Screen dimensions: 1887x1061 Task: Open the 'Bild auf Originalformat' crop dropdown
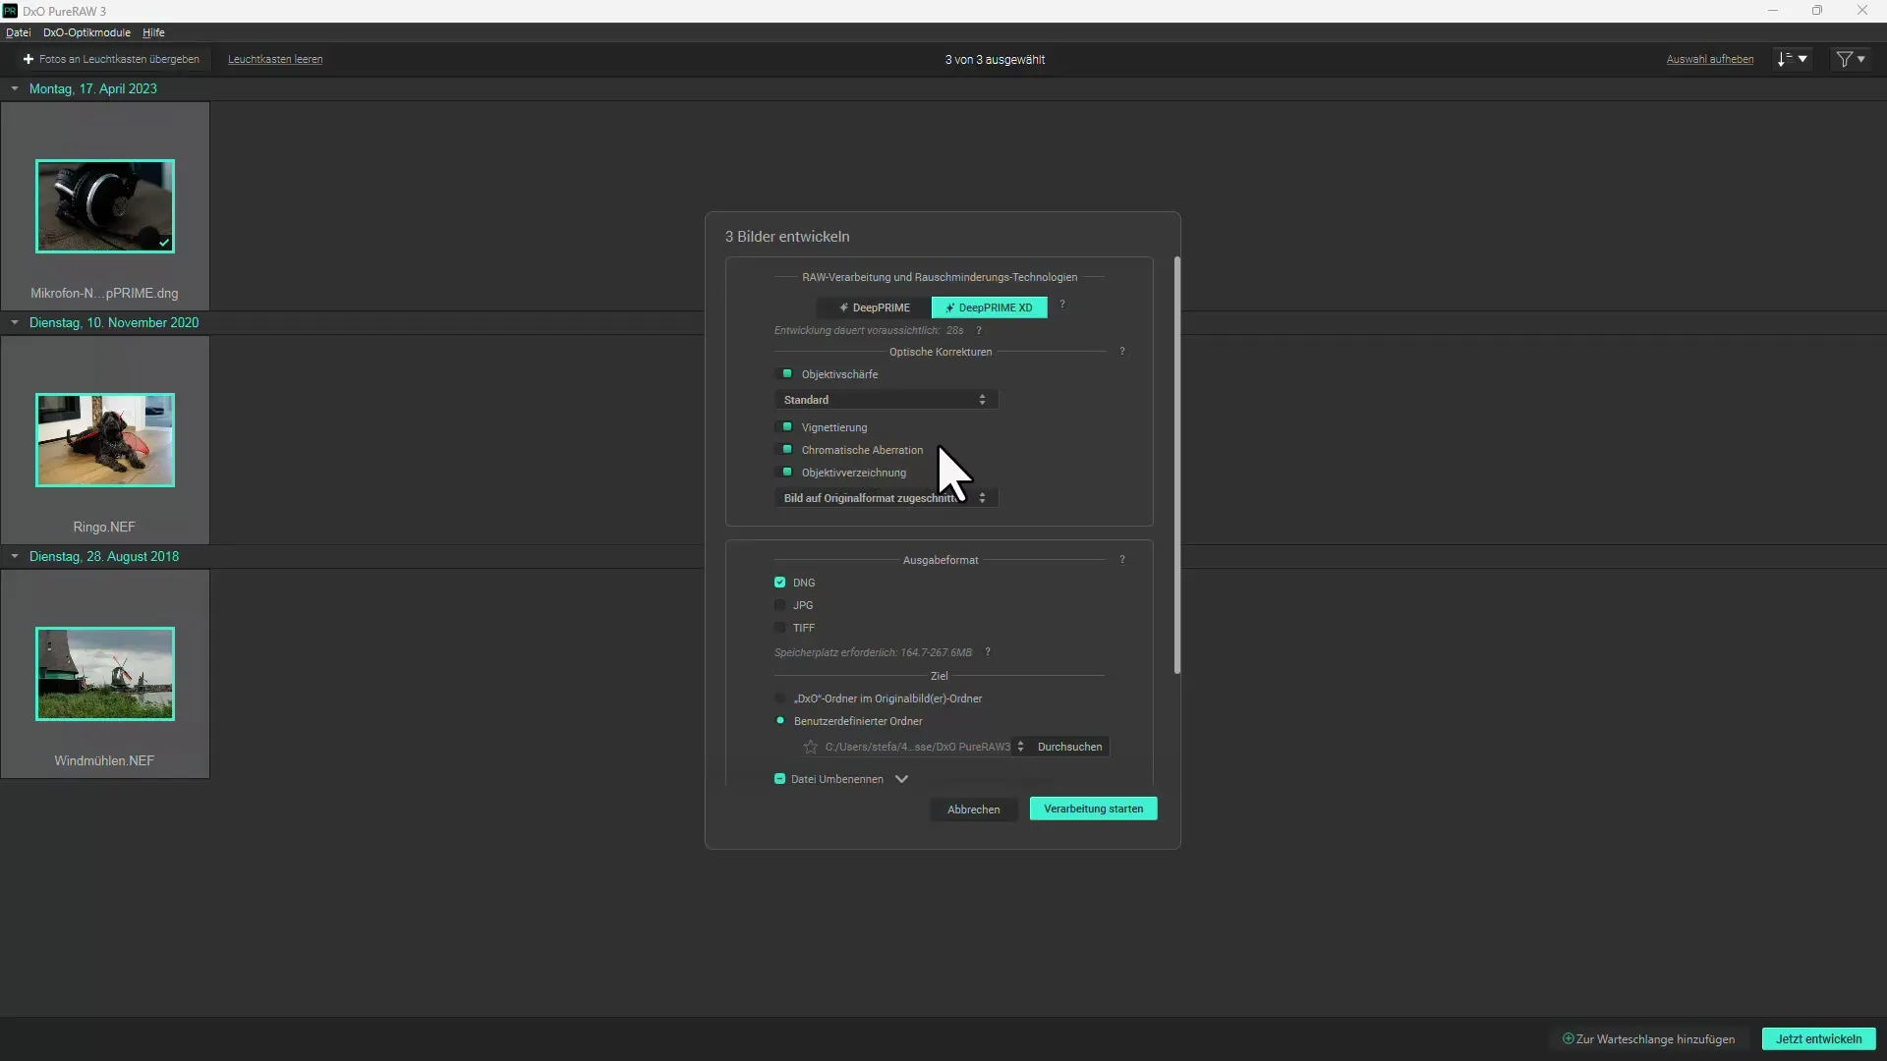tap(886, 498)
